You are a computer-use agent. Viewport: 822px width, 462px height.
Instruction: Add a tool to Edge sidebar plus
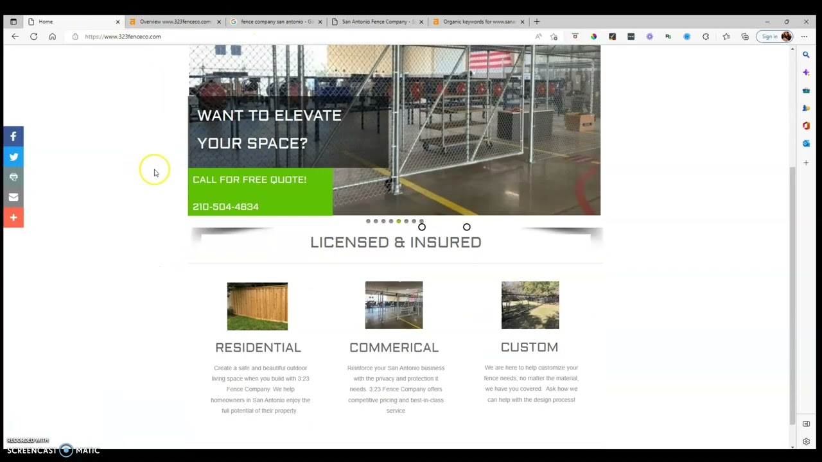(x=806, y=163)
